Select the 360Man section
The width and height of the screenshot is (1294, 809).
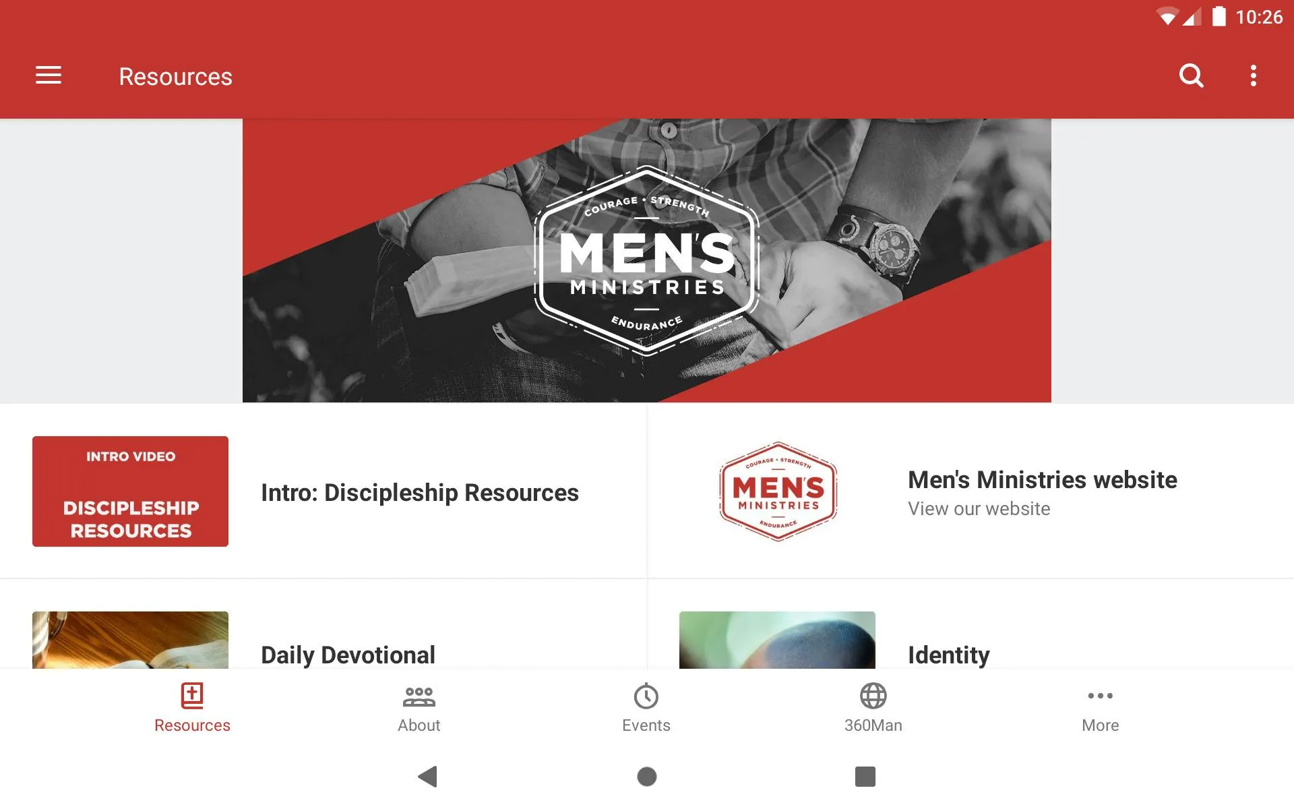[873, 706]
